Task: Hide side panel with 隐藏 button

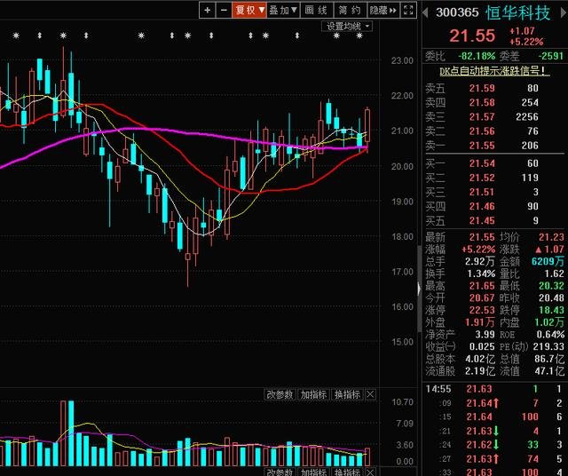Action: (383, 10)
